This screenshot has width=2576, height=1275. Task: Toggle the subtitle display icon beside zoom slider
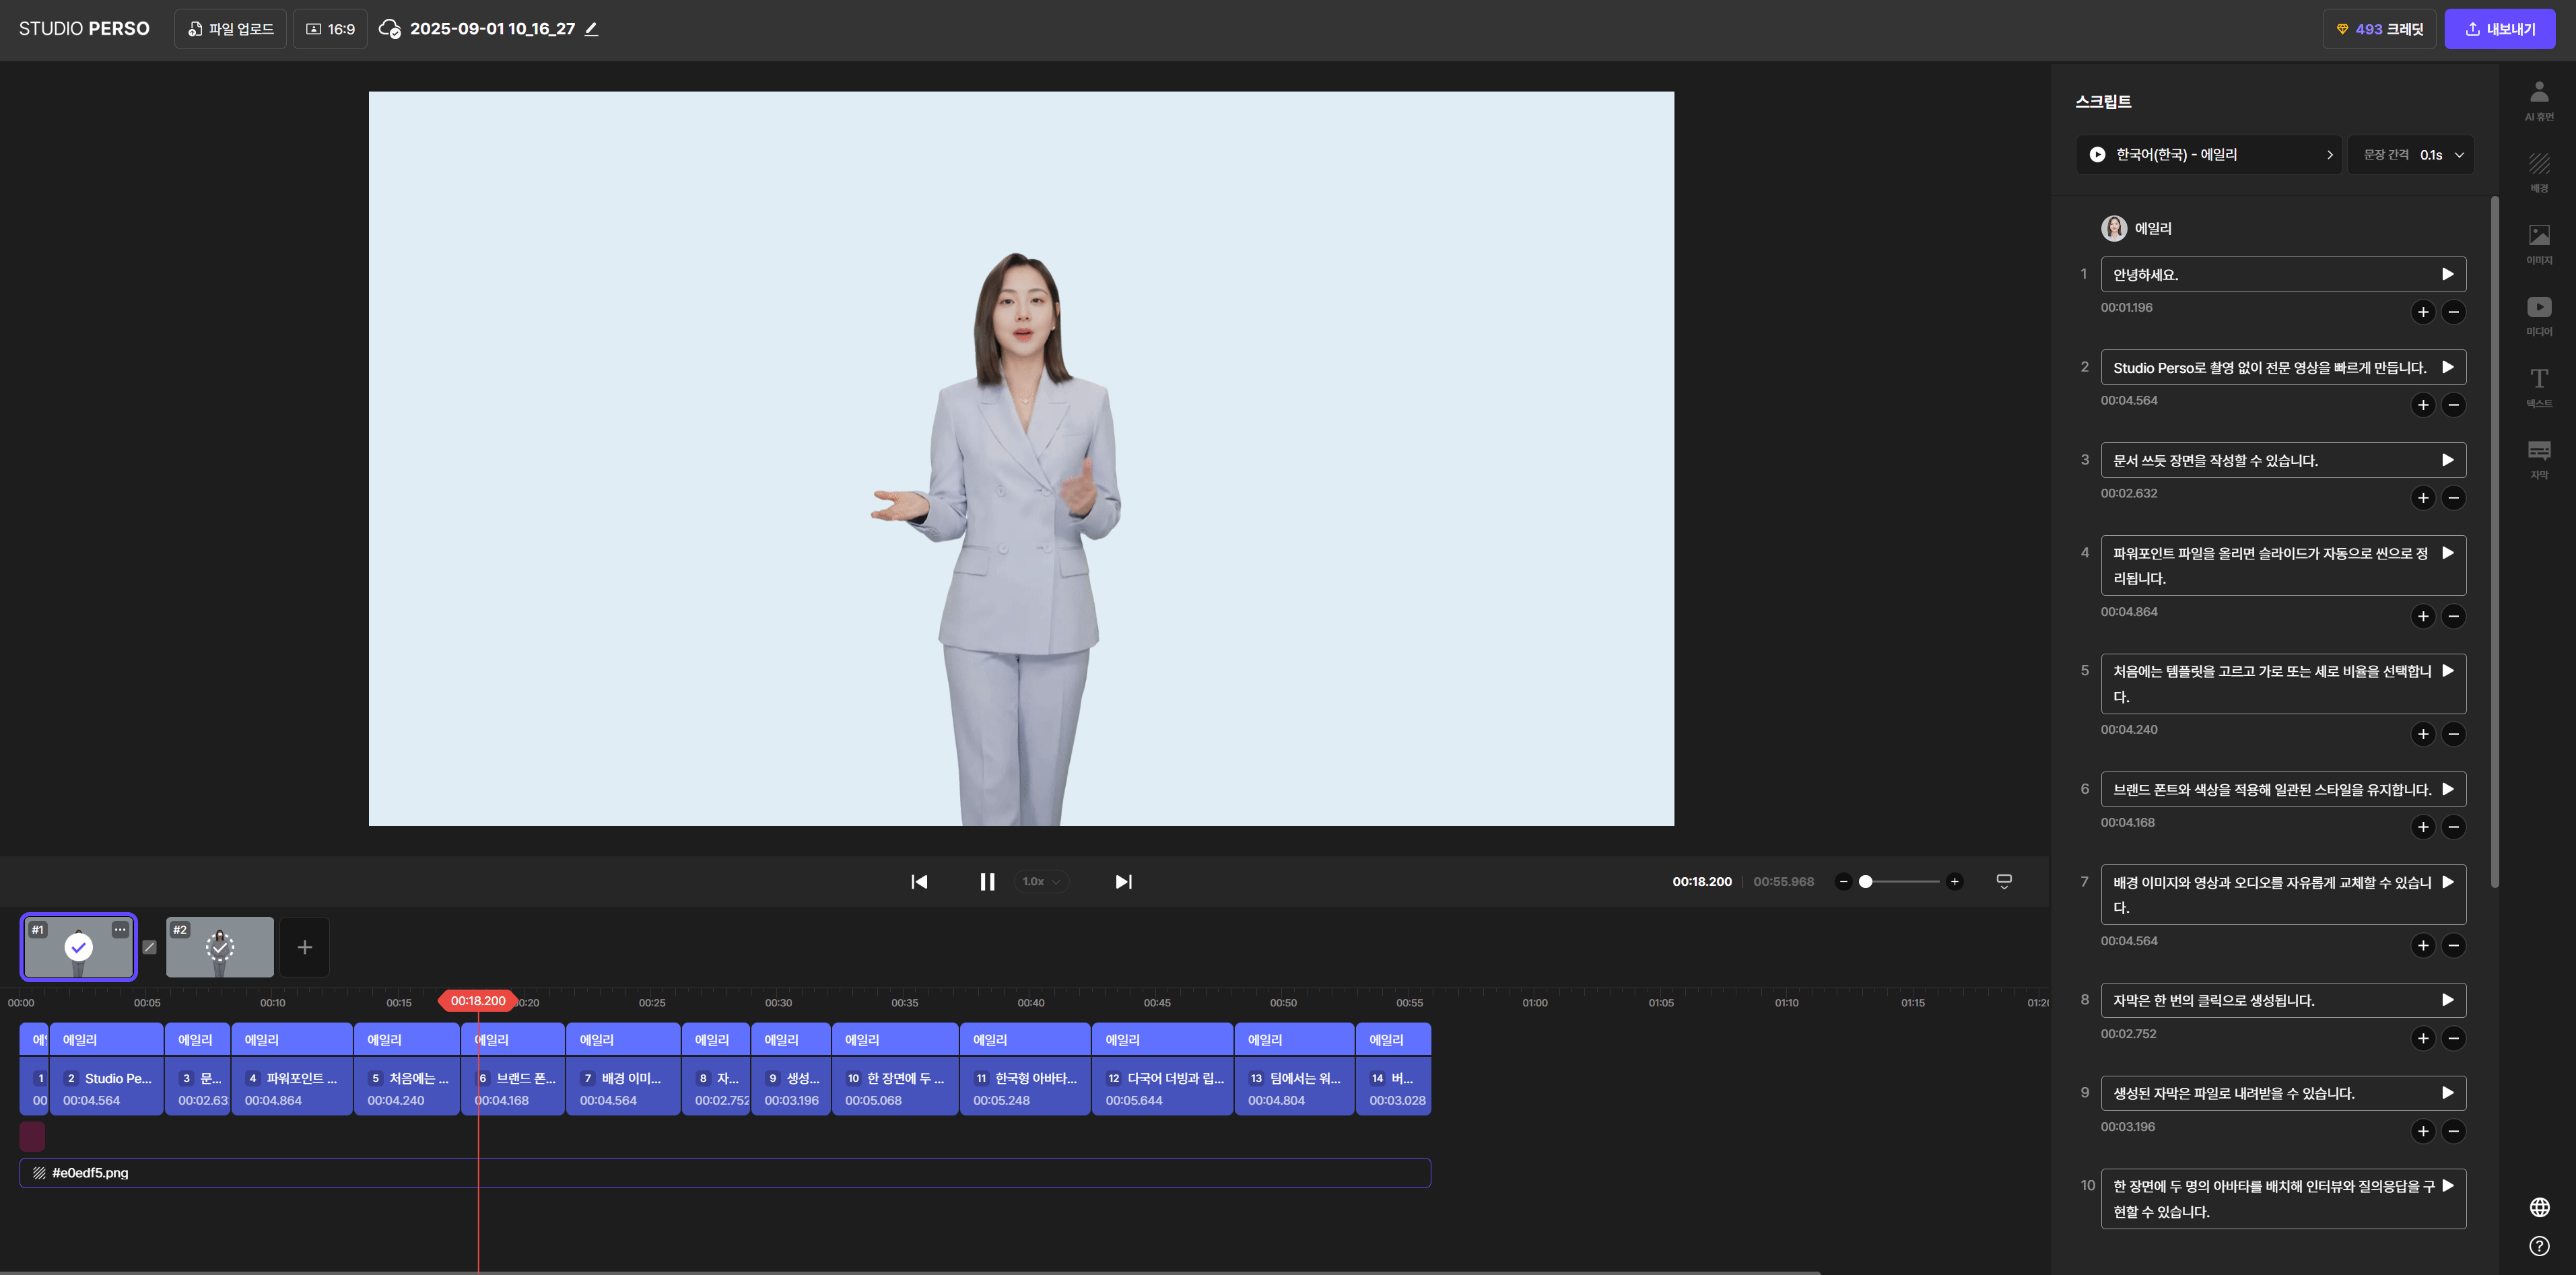tap(2003, 881)
